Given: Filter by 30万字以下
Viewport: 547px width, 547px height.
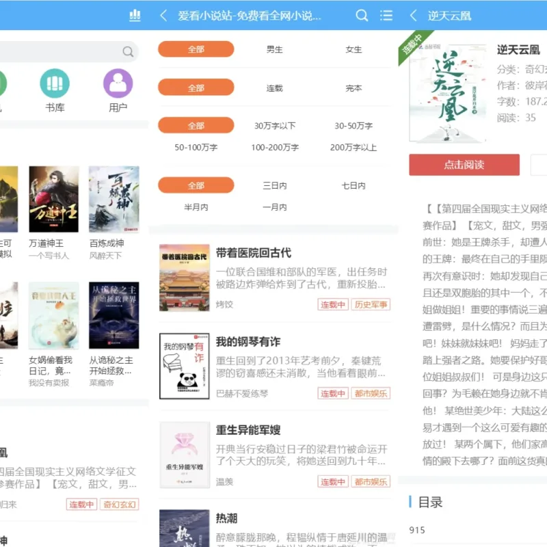Looking at the screenshot, I should tap(275, 126).
